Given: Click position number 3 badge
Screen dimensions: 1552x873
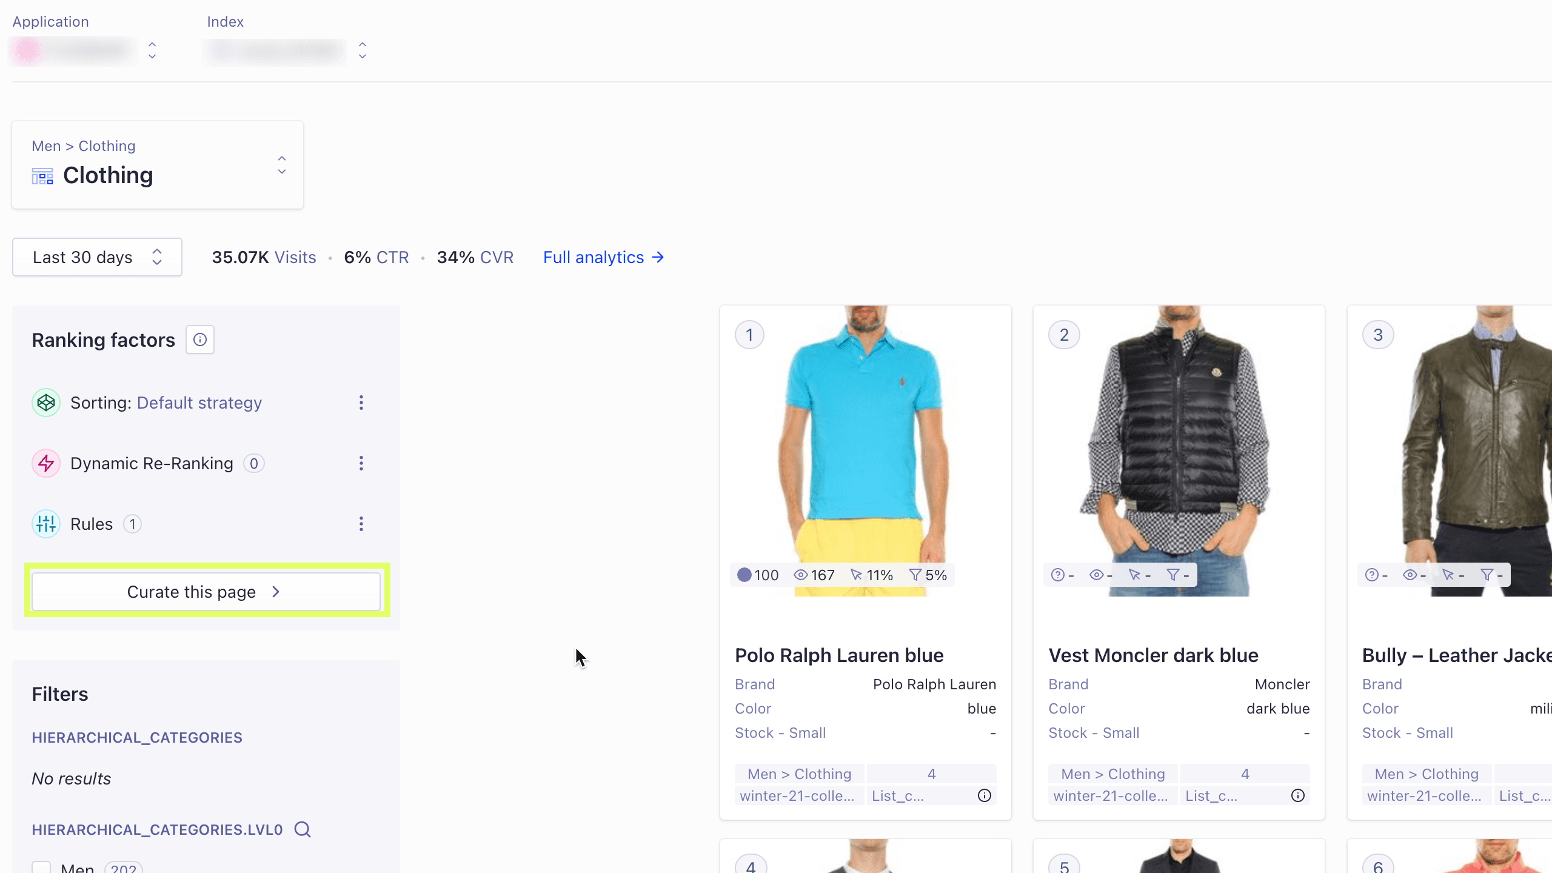Looking at the screenshot, I should (x=1378, y=335).
